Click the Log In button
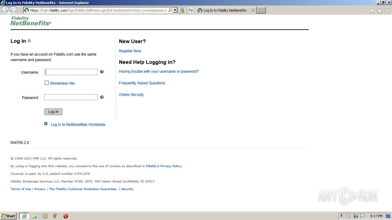This screenshot has height=220, width=392. tap(53, 112)
